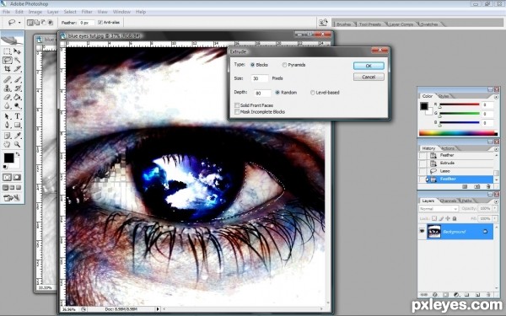This screenshot has width=506, height=316.
Task: Toggle lock transparent pixels in Layers panel
Action: (434, 218)
